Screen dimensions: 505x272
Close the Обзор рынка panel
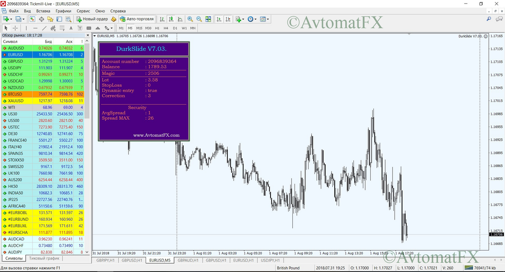87,35
